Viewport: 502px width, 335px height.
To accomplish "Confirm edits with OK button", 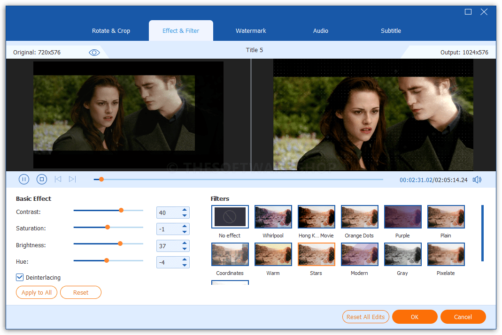I will [415, 317].
